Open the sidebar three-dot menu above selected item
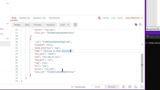Screen dimensions: 160x90 (7, 39)
